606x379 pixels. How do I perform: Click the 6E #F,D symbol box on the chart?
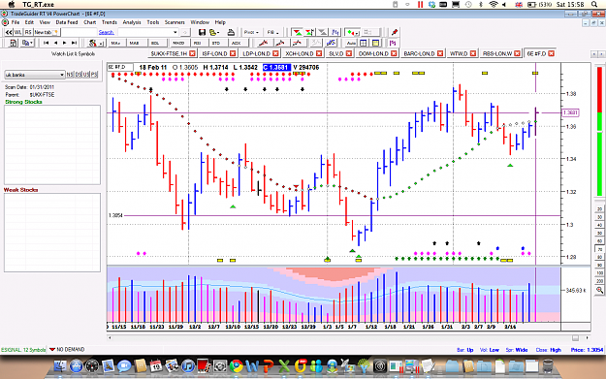(120, 67)
